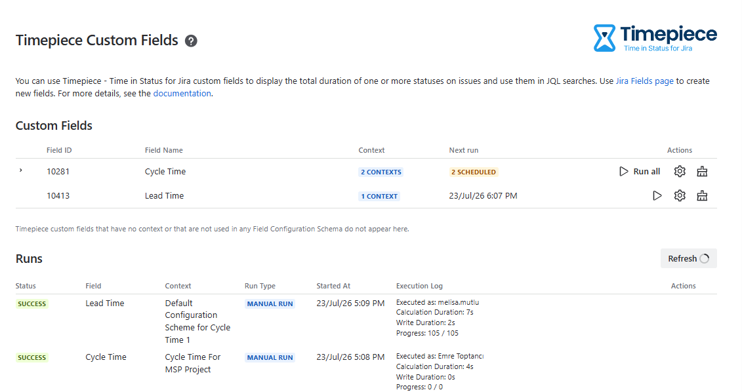This screenshot has width=742, height=392.
Task: Open the Jira Fields page link
Action: tap(644, 81)
